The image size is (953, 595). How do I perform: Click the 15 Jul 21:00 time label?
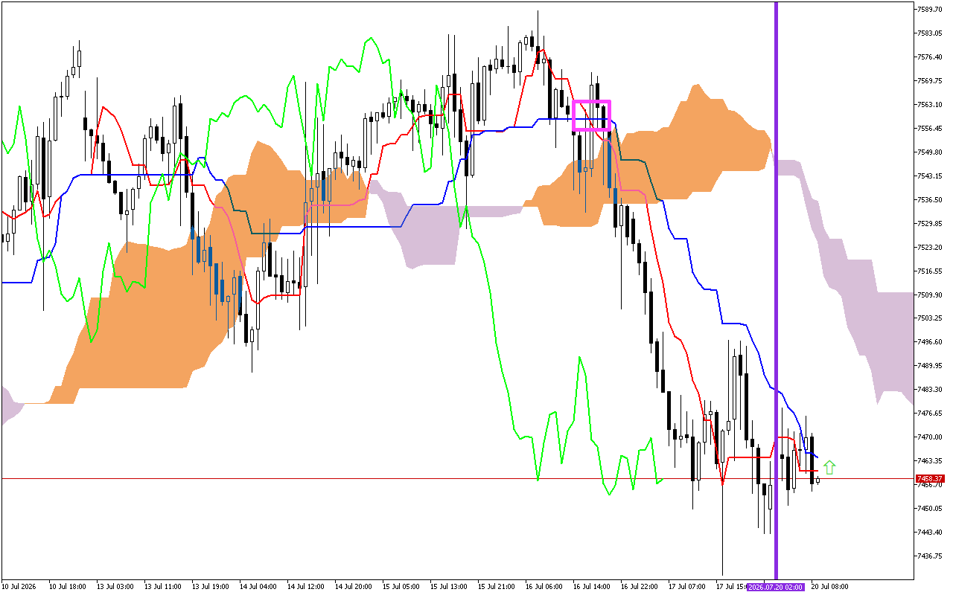pyautogui.click(x=496, y=587)
